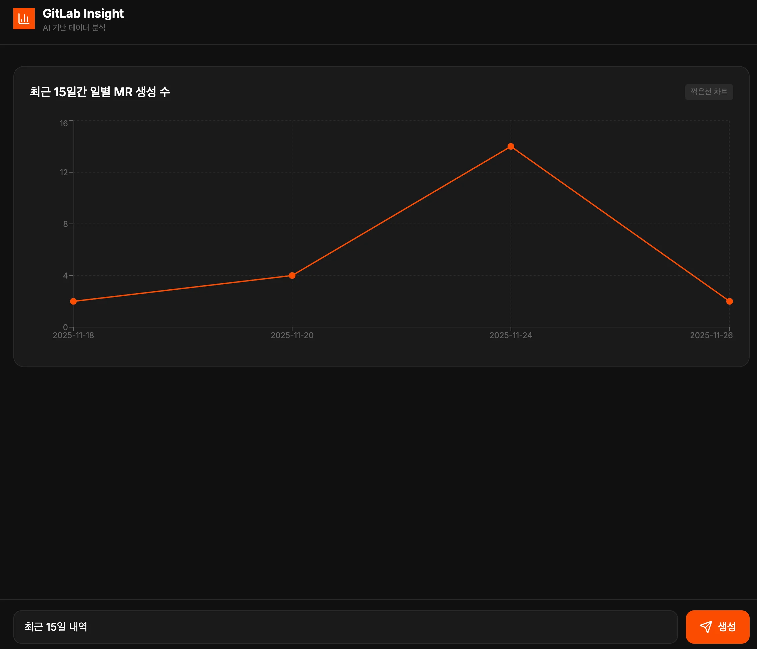
Task: Click the GitLab Insight title
Action: pos(83,14)
